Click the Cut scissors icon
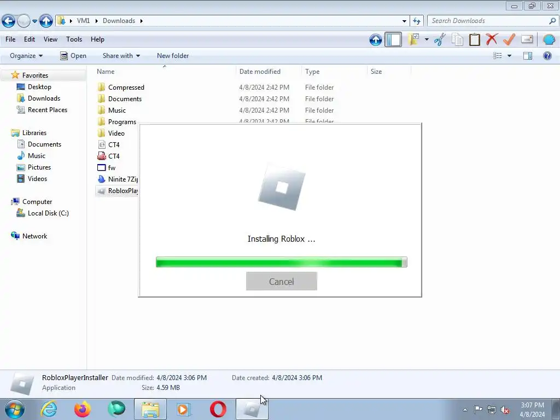Image resolution: width=560 pixels, height=420 pixels. [440, 39]
